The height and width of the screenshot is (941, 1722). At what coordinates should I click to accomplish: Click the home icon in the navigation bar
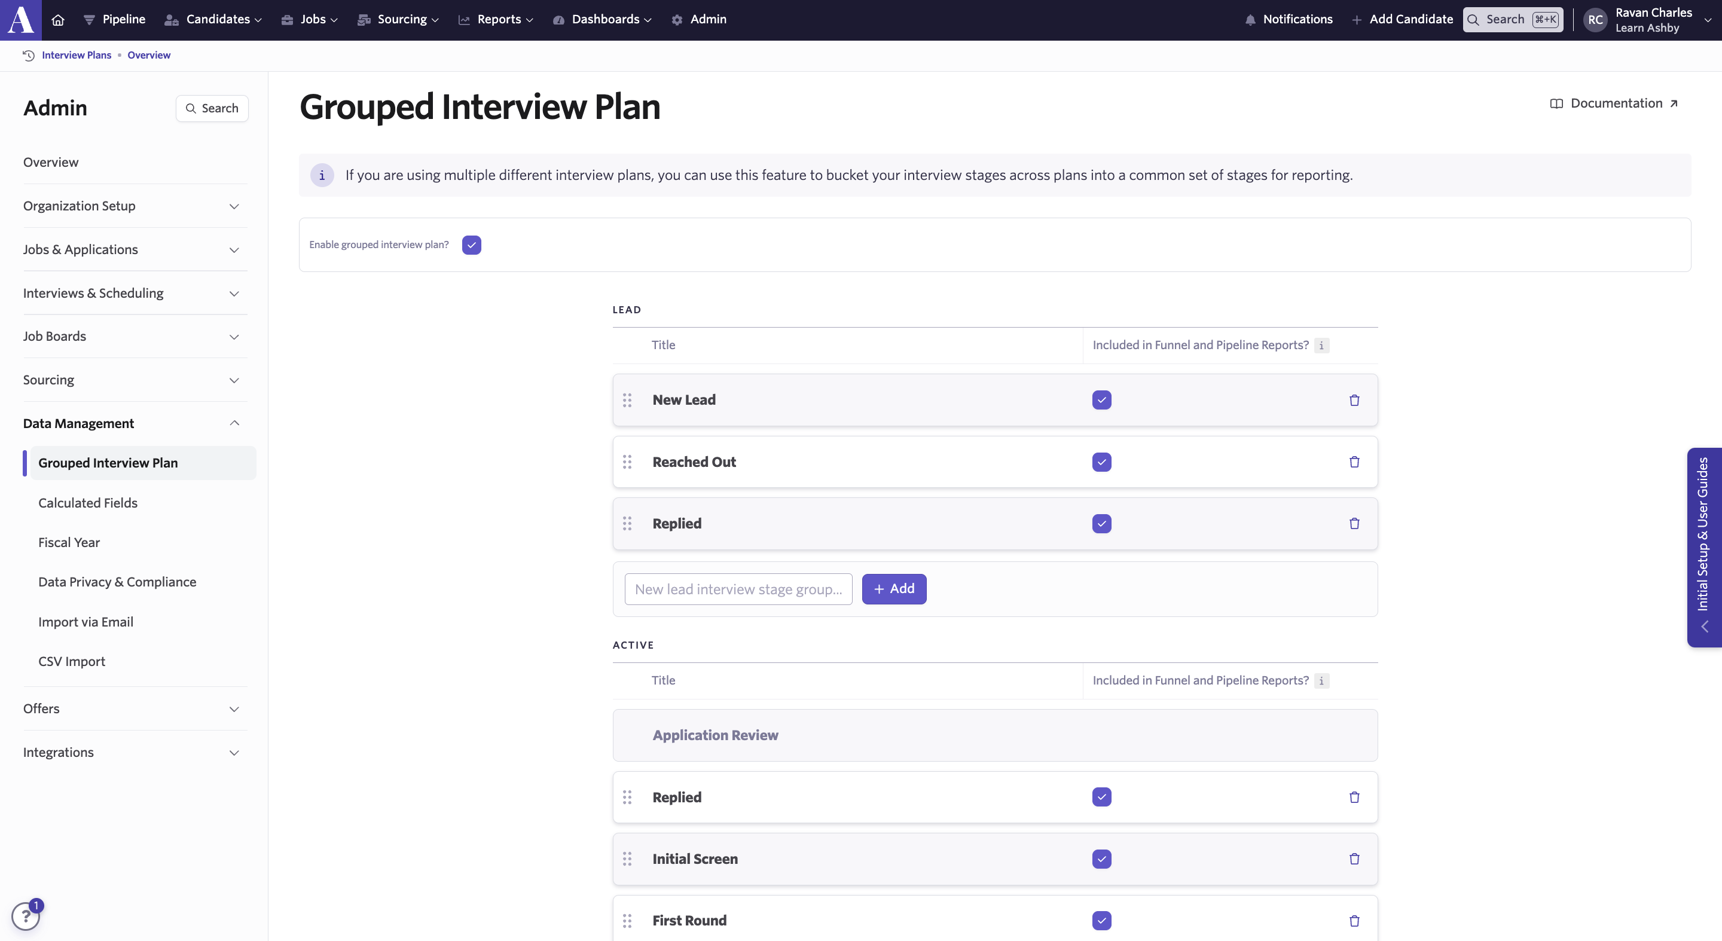57,19
